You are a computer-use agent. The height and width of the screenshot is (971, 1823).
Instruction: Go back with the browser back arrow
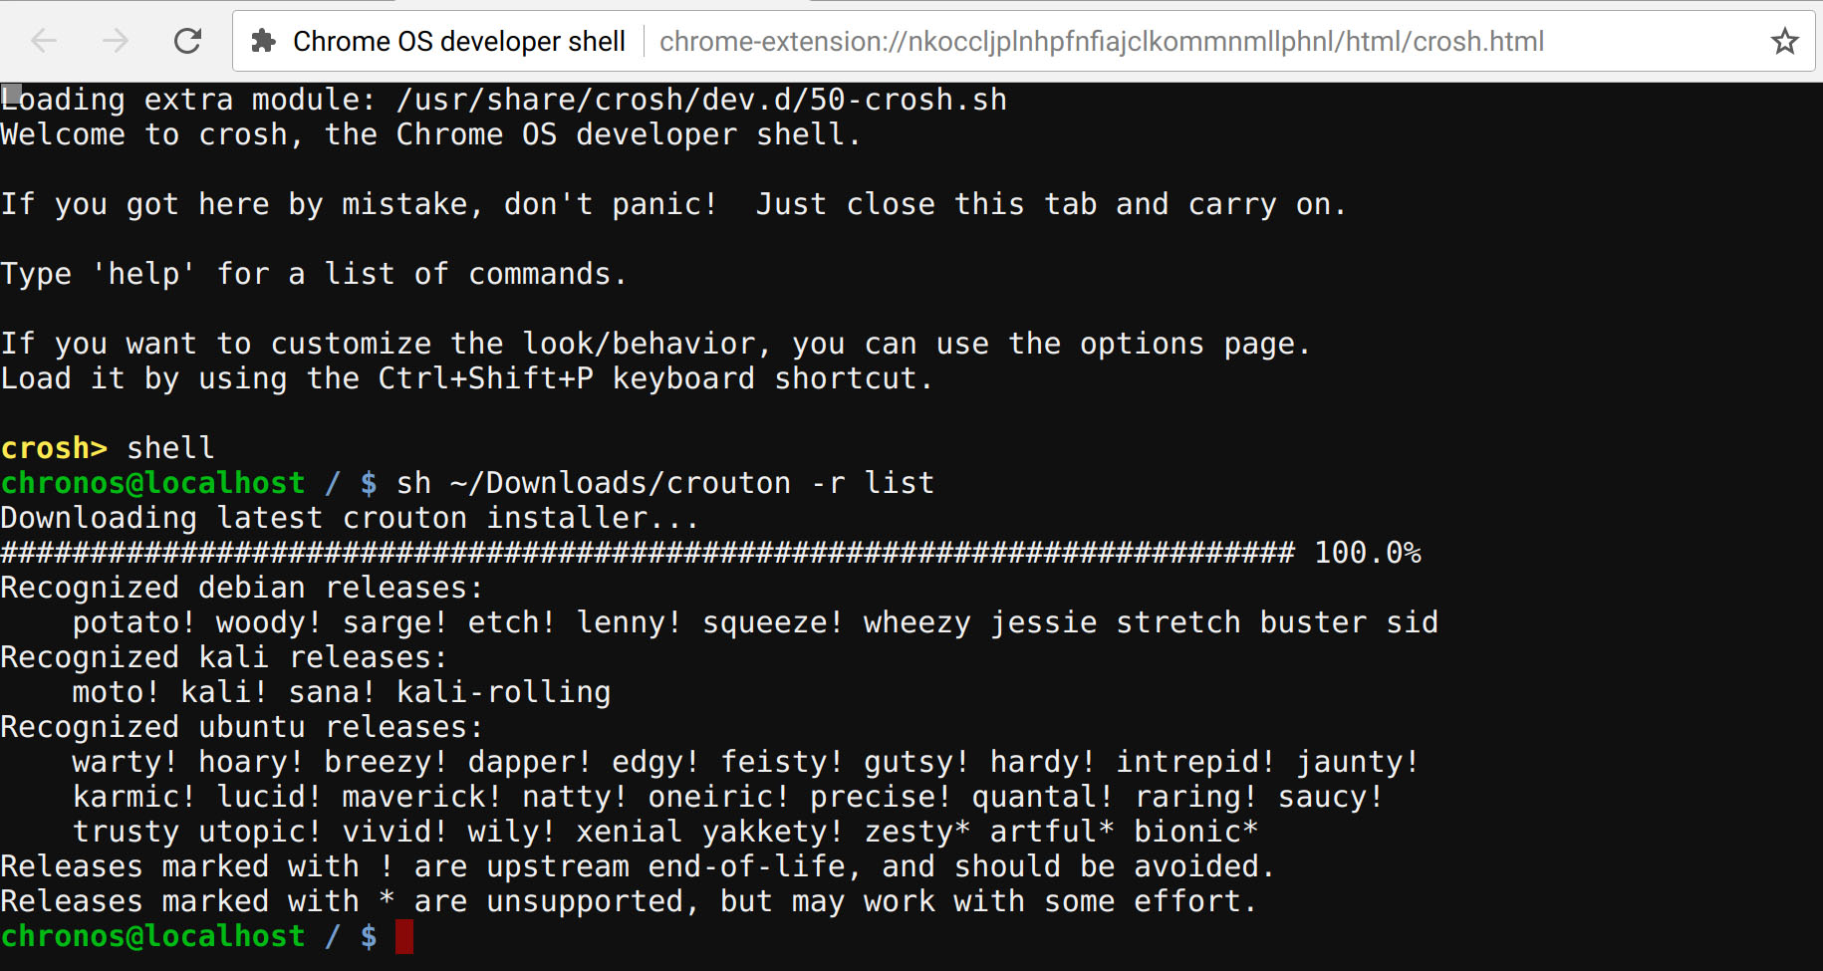point(44,41)
